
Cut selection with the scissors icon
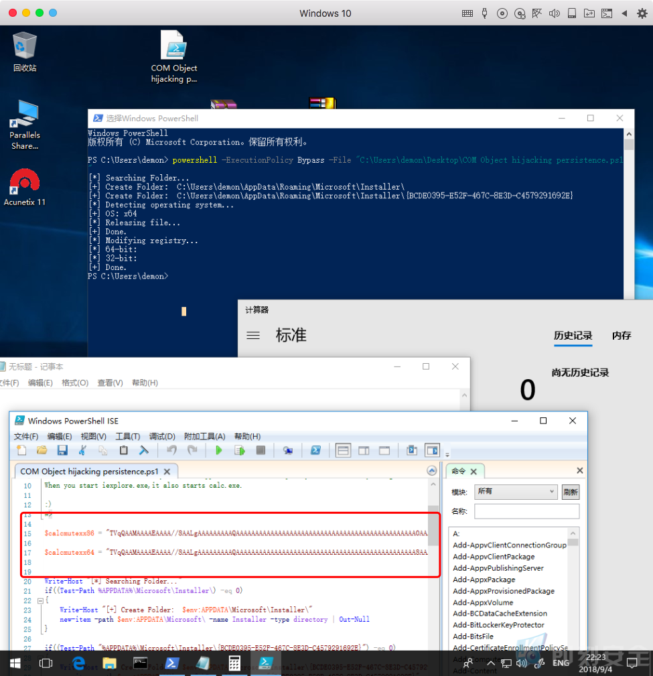(x=82, y=450)
